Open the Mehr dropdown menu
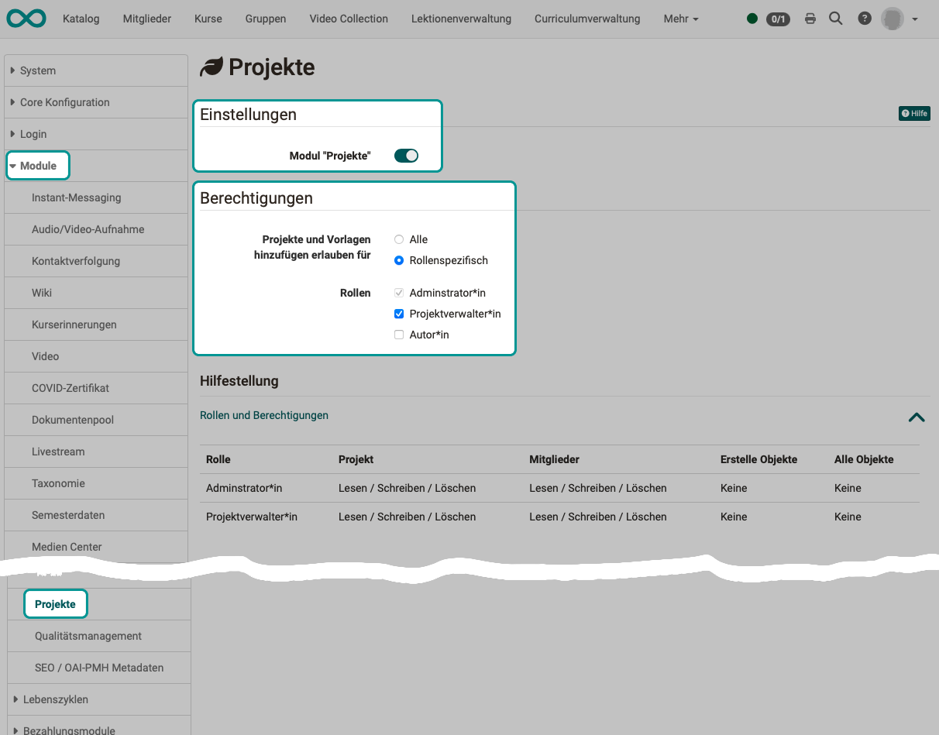This screenshot has height=735, width=939. (680, 19)
